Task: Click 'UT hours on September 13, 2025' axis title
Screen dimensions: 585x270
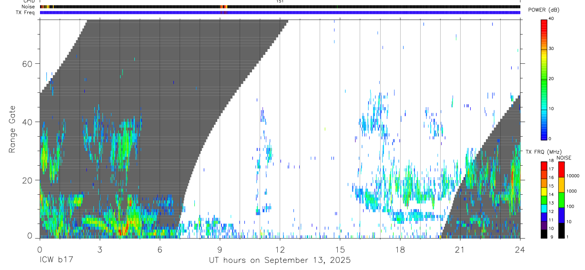Action: [x=280, y=260]
